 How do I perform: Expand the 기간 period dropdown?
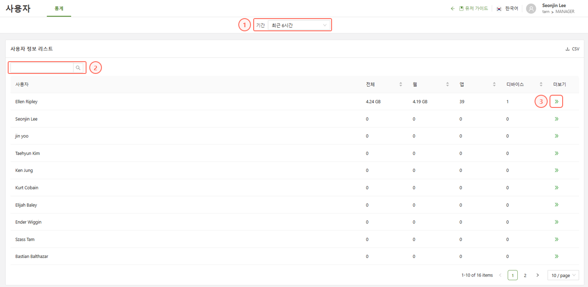pos(299,25)
